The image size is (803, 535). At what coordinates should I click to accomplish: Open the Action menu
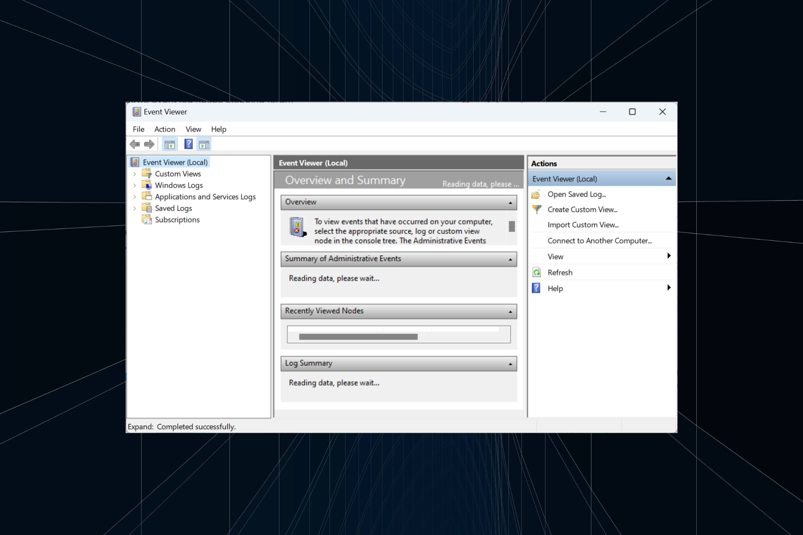pyautogui.click(x=164, y=129)
